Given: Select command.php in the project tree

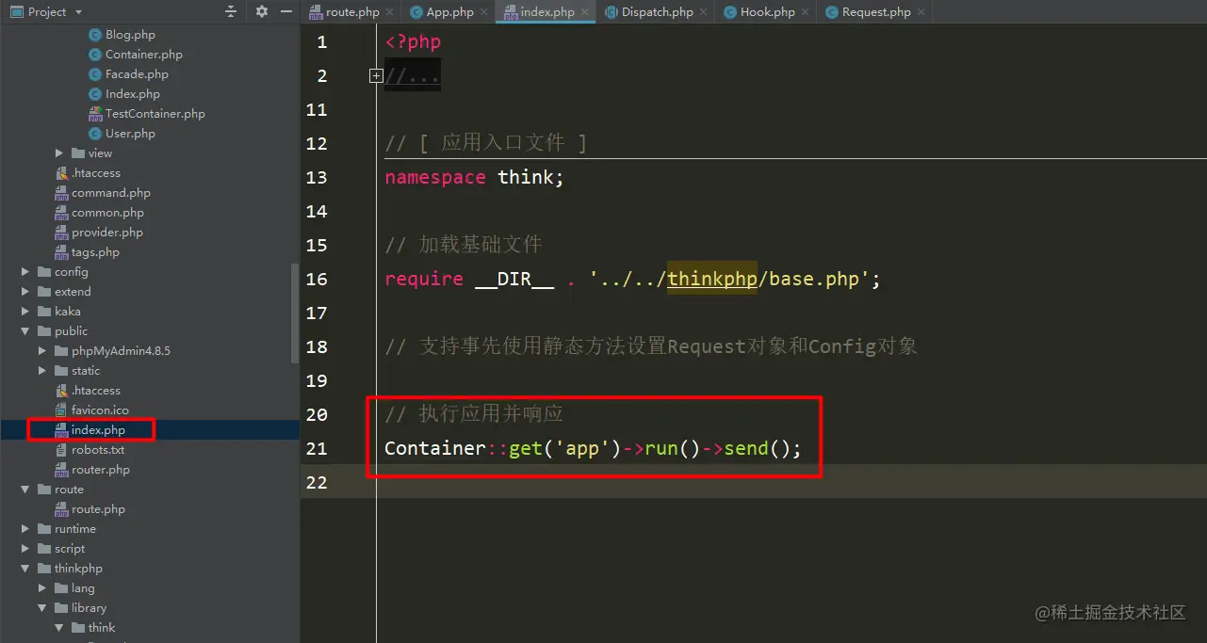Looking at the screenshot, I should click(x=111, y=193).
